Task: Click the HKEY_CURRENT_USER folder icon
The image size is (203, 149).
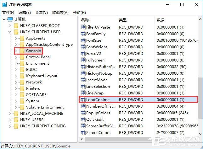Action: tap(16, 32)
